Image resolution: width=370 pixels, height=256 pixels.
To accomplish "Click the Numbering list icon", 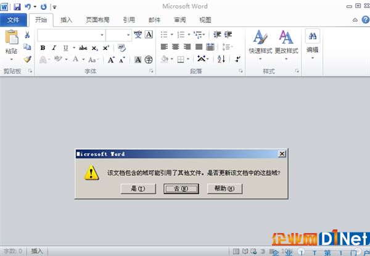I will 181,35.
